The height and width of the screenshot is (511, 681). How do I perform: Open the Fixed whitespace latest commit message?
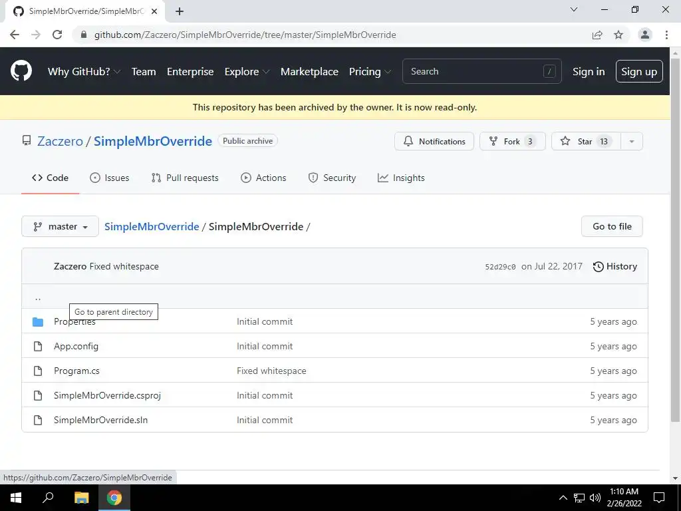pos(124,266)
